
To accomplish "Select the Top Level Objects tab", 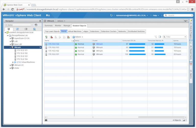I will 52,31.
